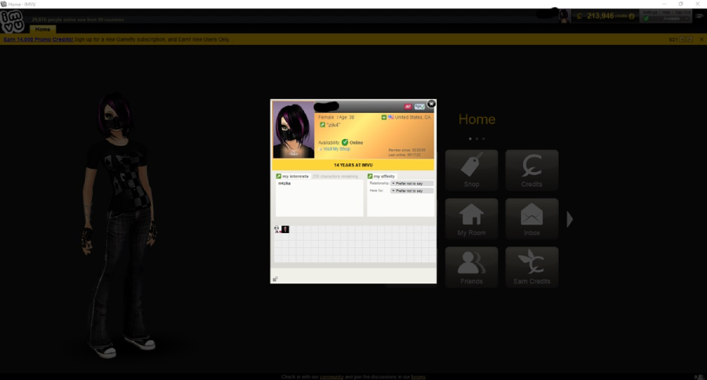Click the United States flag icon
707x380 pixels.
pyautogui.click(x=391, y=117)
